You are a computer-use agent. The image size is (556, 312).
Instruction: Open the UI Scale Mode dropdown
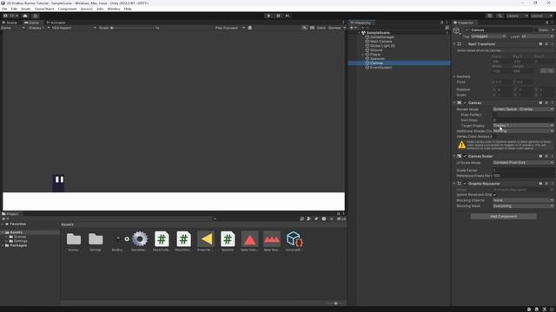pos(523,163)
